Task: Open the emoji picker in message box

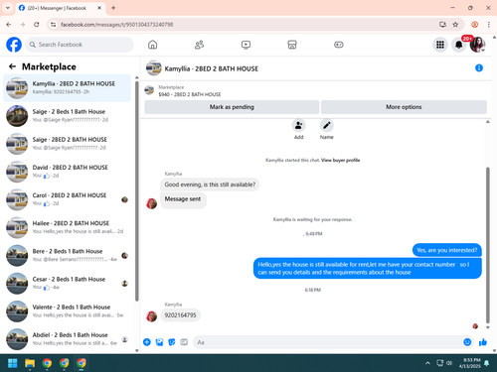Action: [x=467, y=342]
